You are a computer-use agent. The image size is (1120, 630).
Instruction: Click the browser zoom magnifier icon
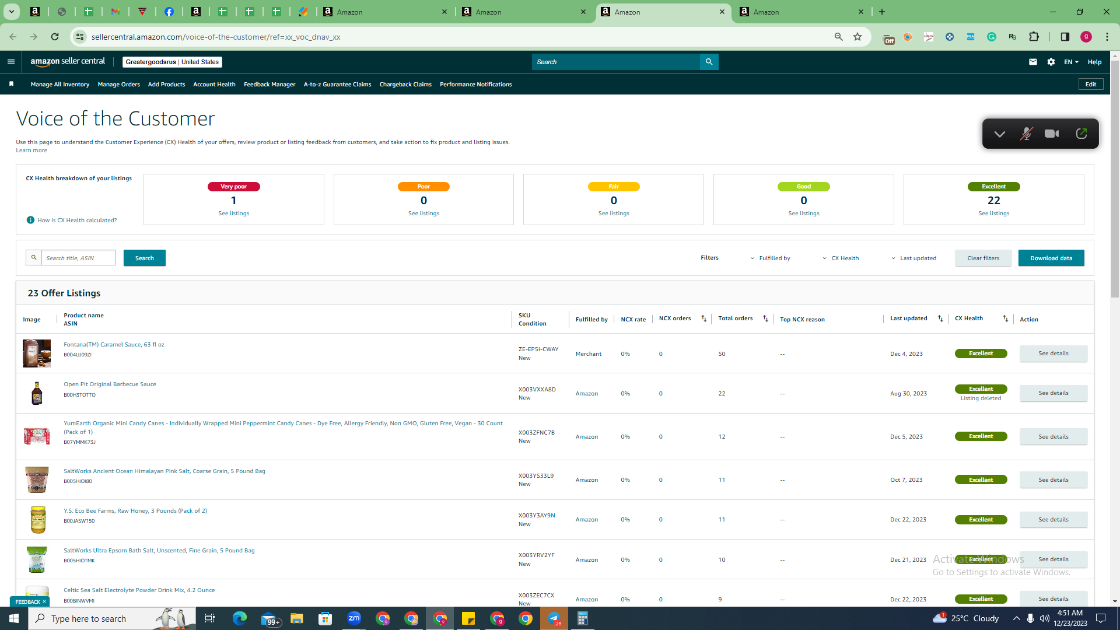838,37
